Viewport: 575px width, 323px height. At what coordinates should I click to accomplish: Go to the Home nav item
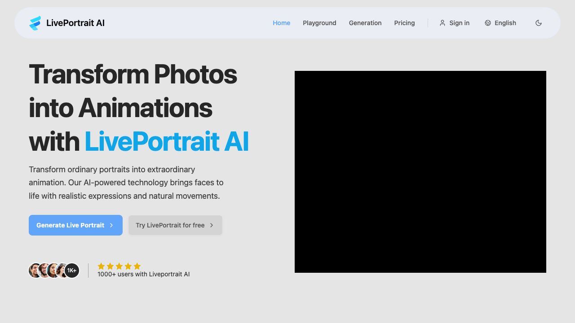(281, 23)
